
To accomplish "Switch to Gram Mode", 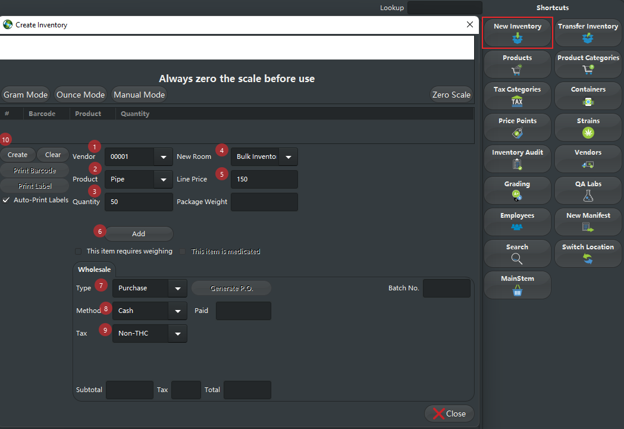I will coord(26,95).
